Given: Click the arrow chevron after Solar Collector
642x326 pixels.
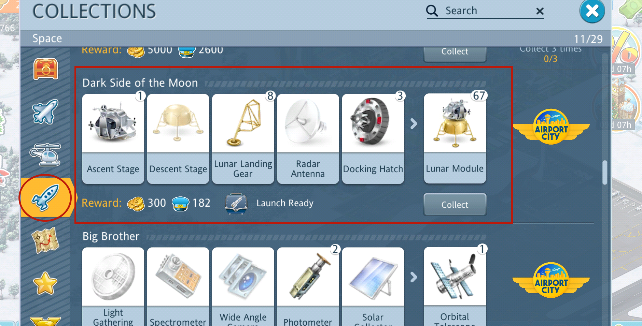Looking at the screenshot, I should tap(414, 277).
